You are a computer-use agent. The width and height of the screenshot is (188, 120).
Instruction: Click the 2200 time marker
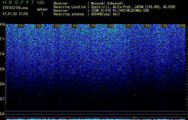pos(182,26)
